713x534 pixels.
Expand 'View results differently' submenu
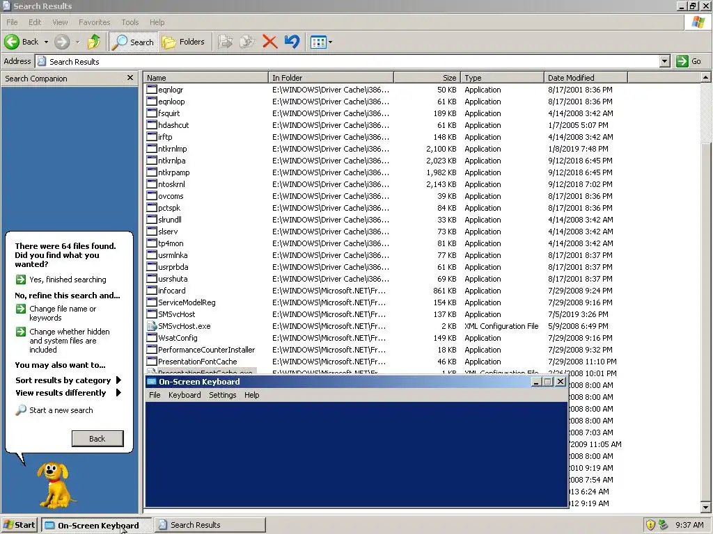(68, 394)
